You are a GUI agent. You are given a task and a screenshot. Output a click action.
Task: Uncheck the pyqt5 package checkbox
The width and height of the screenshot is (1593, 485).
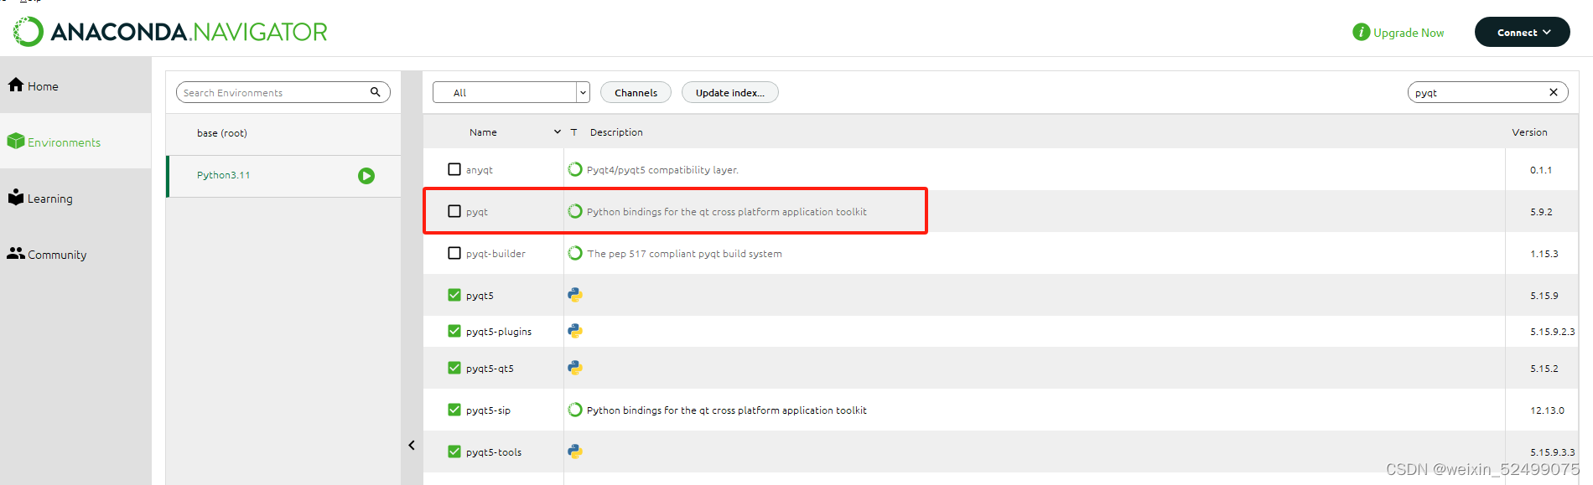point(454,295)
